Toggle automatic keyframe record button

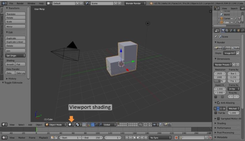(x=176, y=137)
